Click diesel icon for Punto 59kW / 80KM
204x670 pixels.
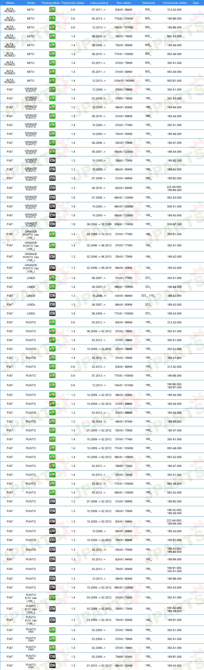pyautogui.click(x=52, y=579)
